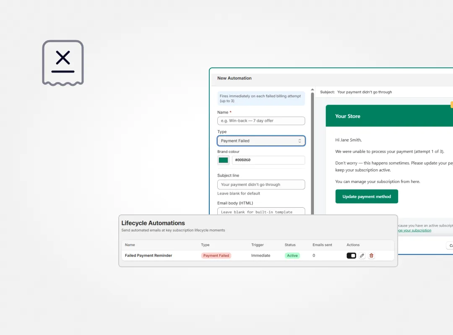Screen dimensions: 453x335
Task: Click the Name input field
Action: point(261,121)
